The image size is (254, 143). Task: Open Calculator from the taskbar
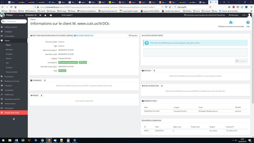68,140
